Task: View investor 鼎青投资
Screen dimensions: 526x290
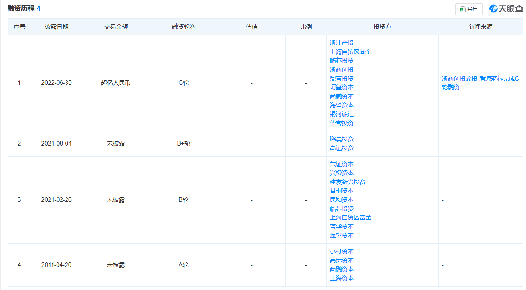Action: click(x=342, y=78)
